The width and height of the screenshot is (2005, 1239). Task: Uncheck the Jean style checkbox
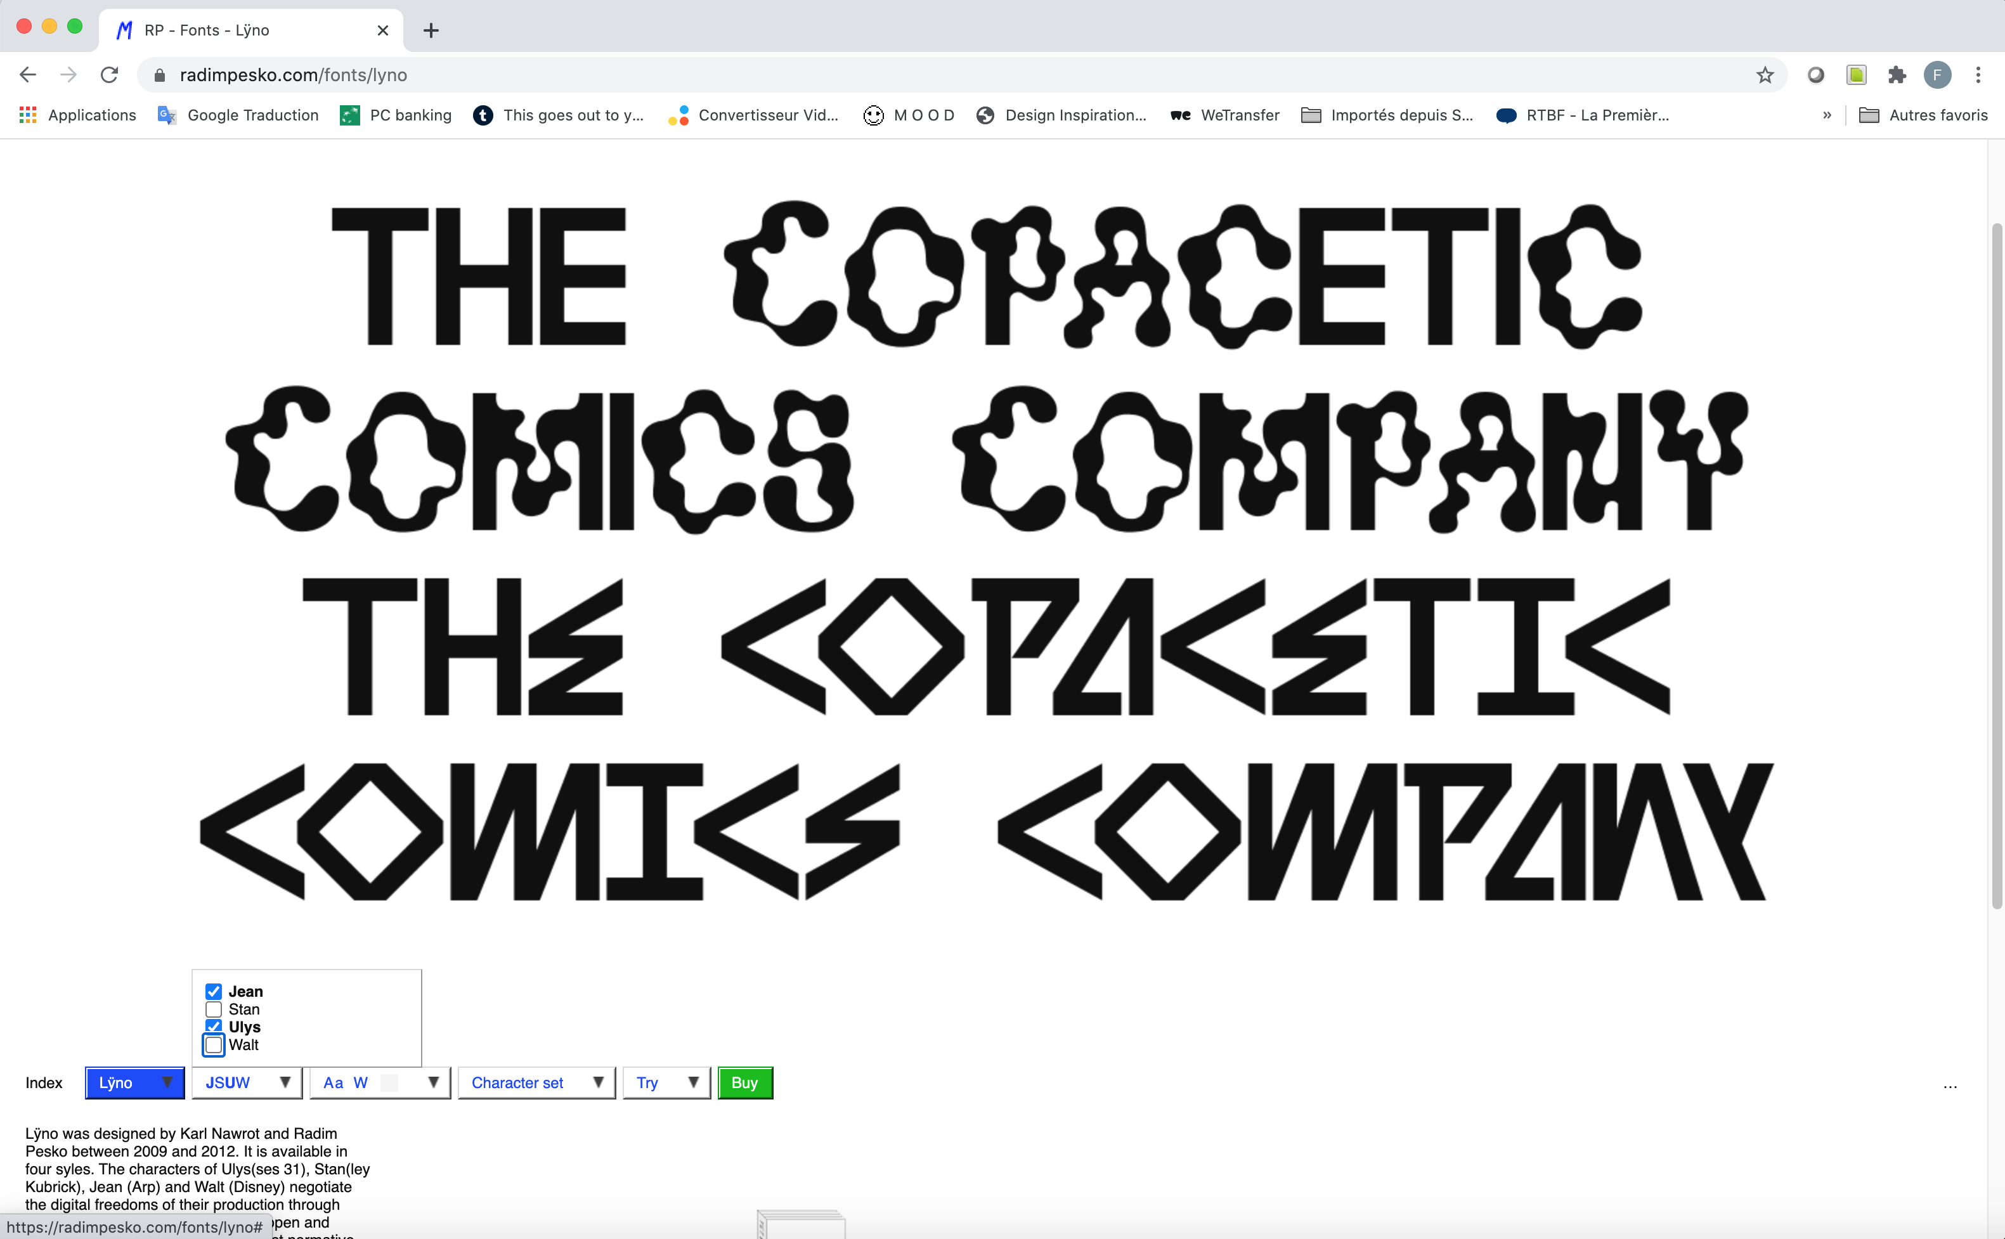[x=214, y=992]
